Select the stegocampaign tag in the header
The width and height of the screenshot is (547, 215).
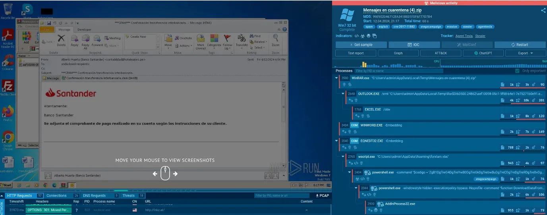(431, 27)
